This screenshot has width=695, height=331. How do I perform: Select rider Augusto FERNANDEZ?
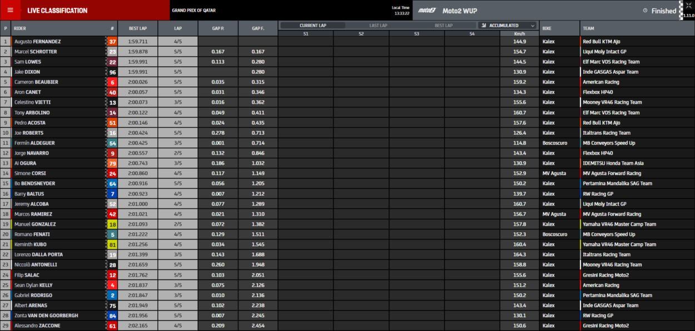pyautogui.click(x=38, y=42)
